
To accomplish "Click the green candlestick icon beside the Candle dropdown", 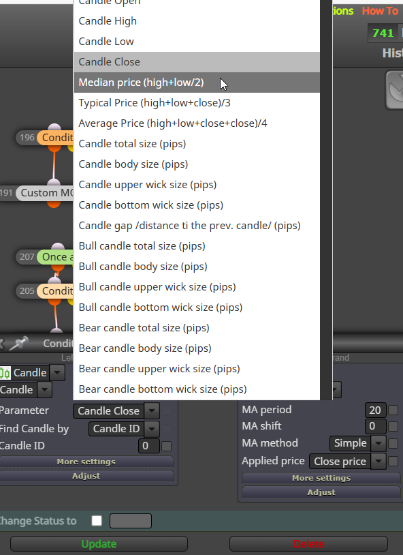I will (5, 373).
